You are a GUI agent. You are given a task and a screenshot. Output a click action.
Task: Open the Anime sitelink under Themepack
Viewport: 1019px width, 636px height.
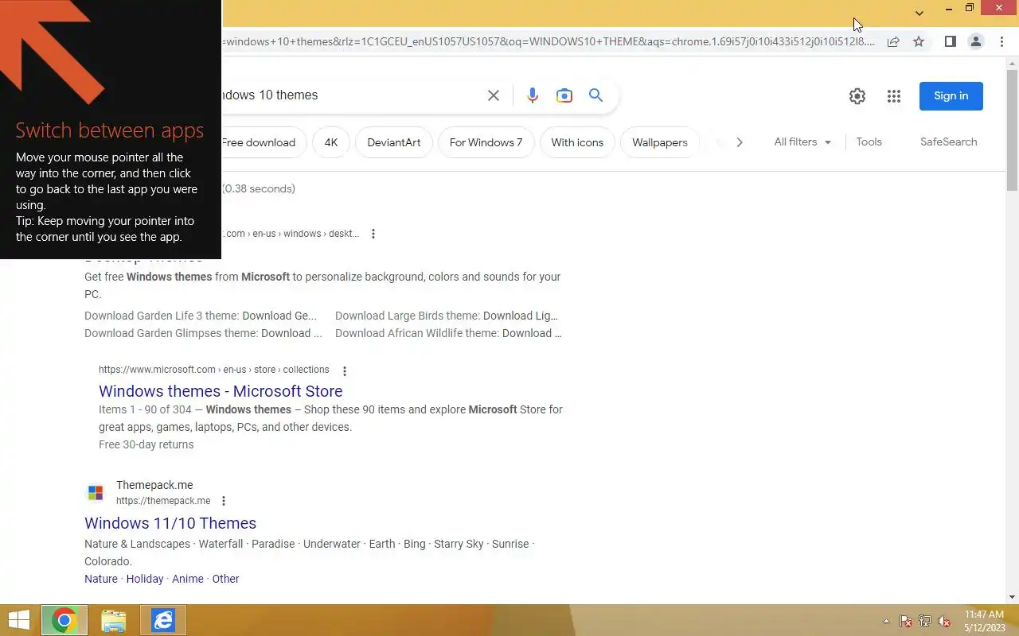pyautogui.click(x=188, y=579)
